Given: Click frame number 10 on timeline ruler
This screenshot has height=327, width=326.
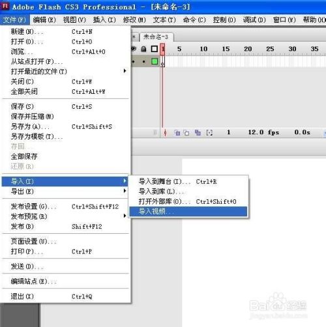Looking at the screenshot, I should [203, 49].
